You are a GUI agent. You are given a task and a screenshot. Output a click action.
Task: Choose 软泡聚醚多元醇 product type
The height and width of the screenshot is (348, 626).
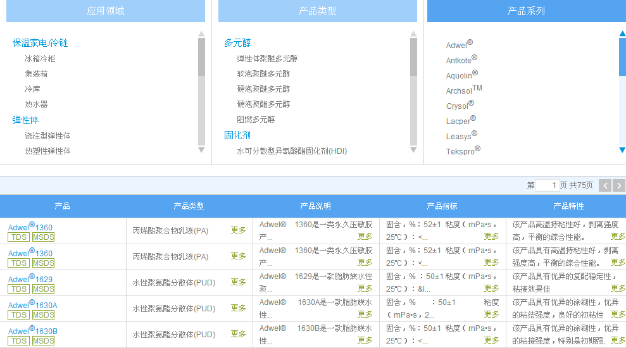[263, 74]
